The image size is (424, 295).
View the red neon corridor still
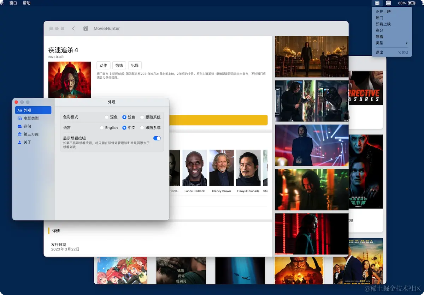pyautogui.click(x=312, y=234)
